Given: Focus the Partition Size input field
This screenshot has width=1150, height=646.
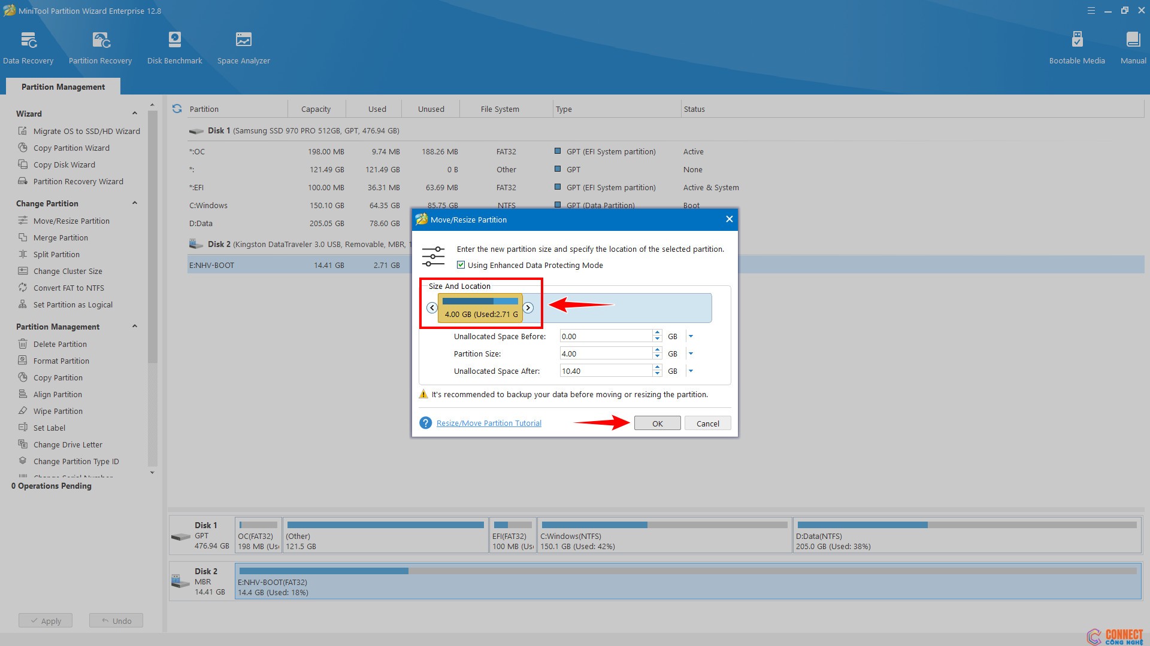Looking at the screenshot, I should [x=606, y=354].
